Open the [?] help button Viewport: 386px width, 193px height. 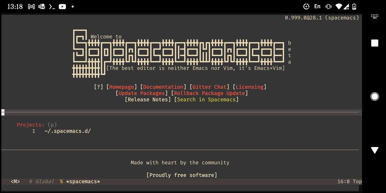point(98,87)
